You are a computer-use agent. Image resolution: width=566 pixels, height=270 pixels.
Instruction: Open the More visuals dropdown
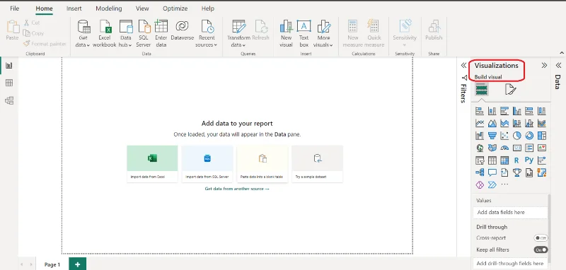click(x=323, y=34)
